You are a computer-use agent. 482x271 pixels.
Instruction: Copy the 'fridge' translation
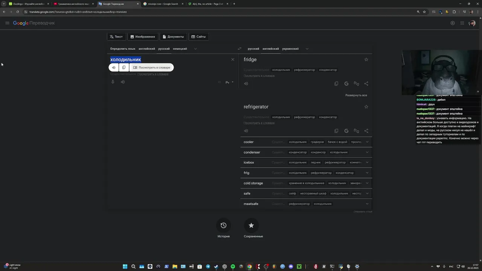coord(336,84)
